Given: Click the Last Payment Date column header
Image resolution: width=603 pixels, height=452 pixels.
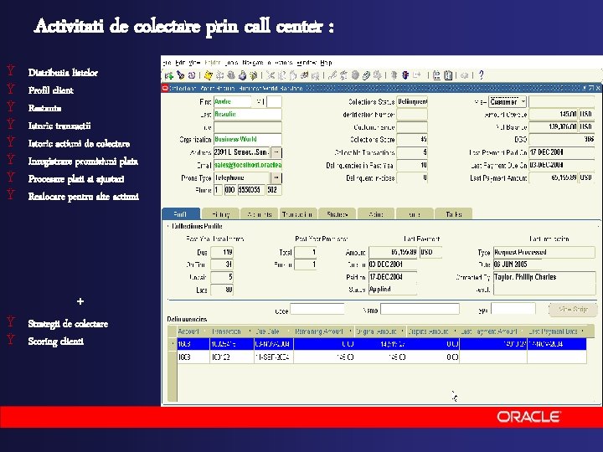Looking at the screenshot, I should [x=556, y=331].
